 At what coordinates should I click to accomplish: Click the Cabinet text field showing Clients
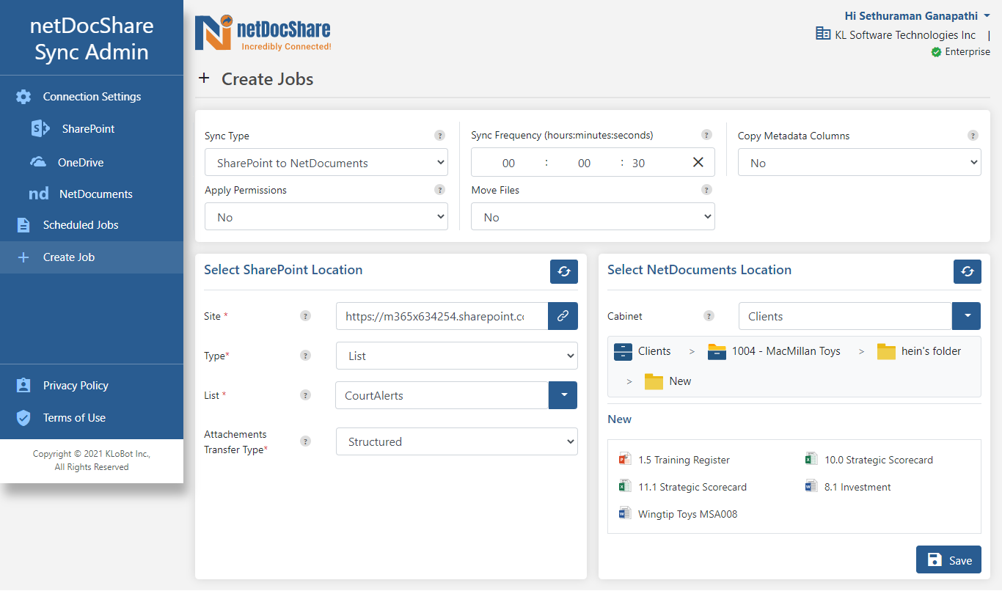click(x=845, y=316)
